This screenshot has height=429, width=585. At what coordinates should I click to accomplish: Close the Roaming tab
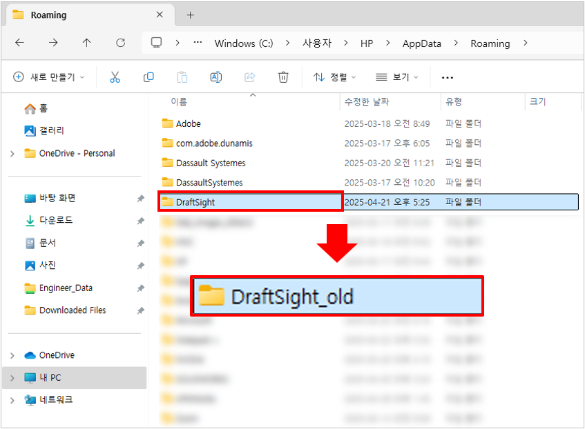pyautogui.click(x=160, y=14)
